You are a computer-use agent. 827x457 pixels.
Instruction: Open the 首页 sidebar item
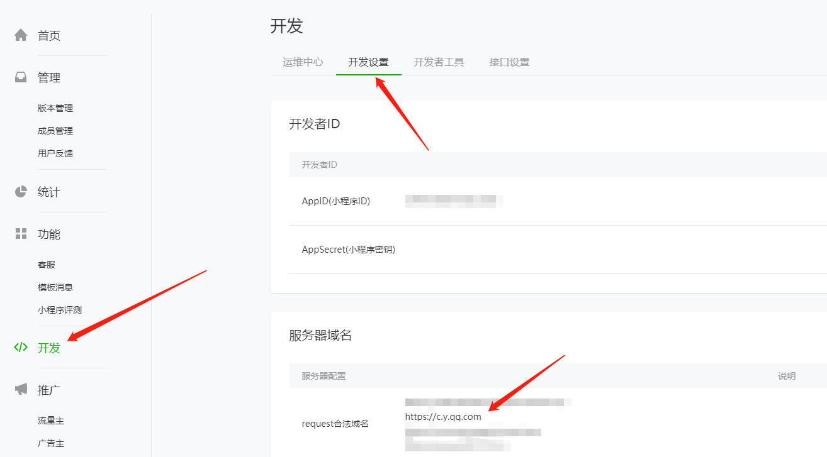[x=49, y=36]
